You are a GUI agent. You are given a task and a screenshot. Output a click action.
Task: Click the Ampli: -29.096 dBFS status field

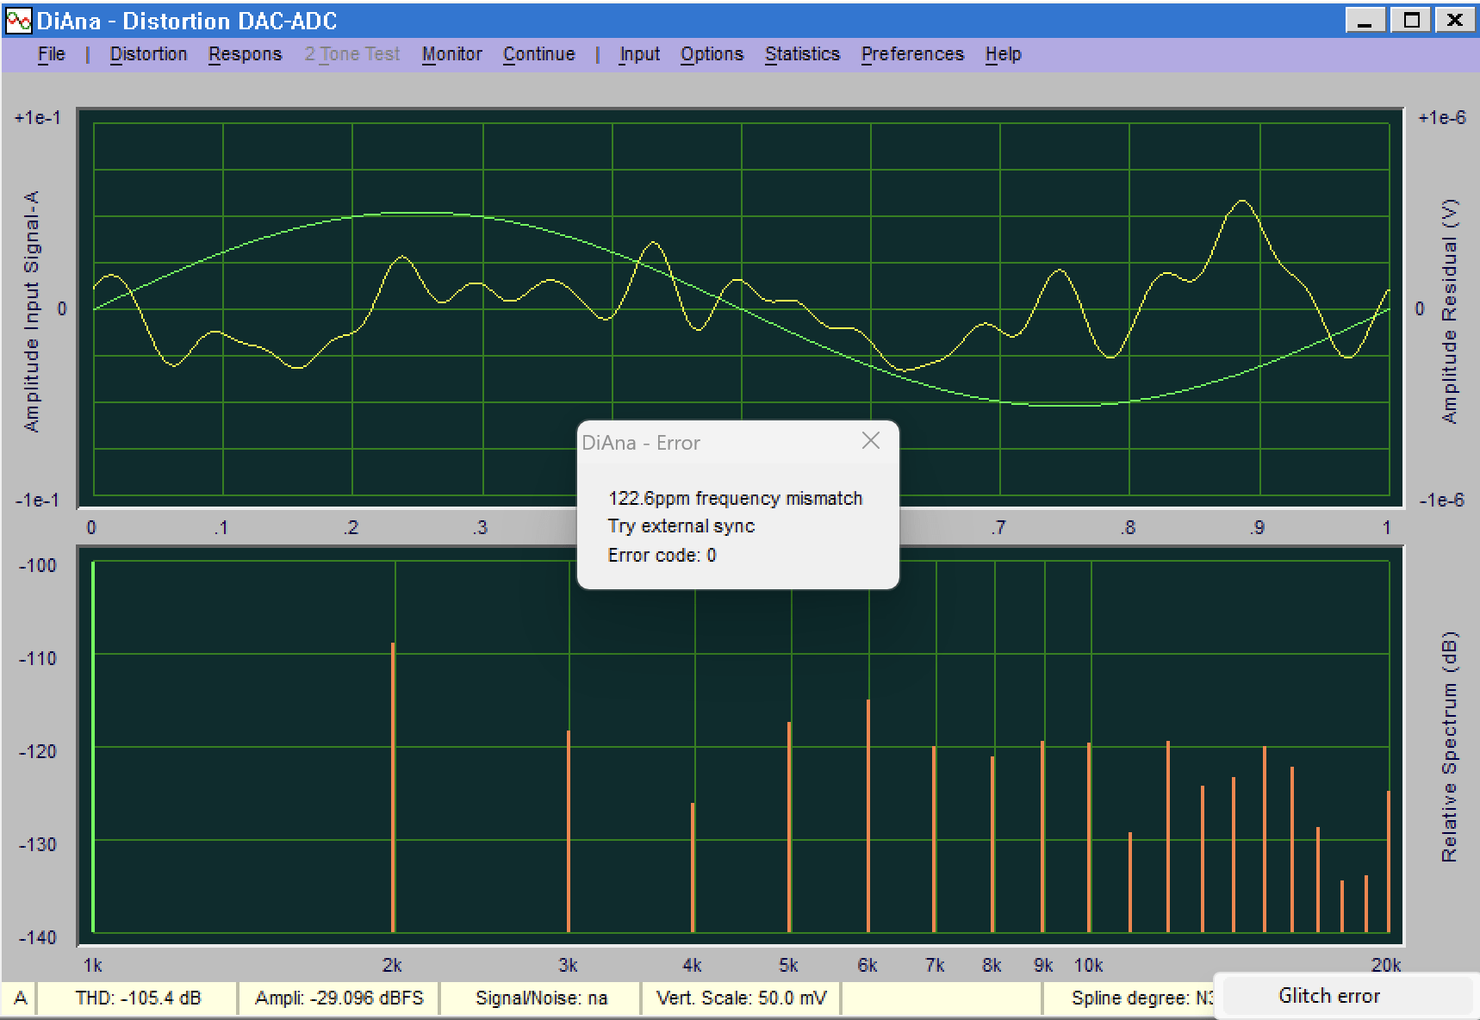[339, 998]
